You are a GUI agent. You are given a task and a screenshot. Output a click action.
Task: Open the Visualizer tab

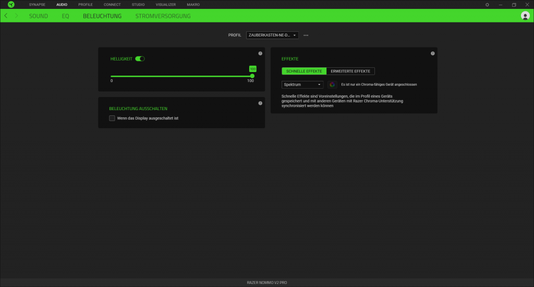(x=165, y=5)
